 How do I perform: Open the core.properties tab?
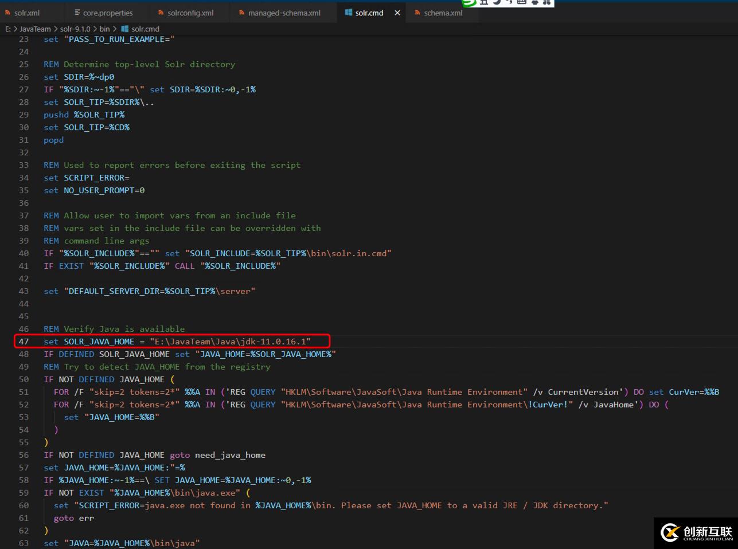[x=107, y=13]
